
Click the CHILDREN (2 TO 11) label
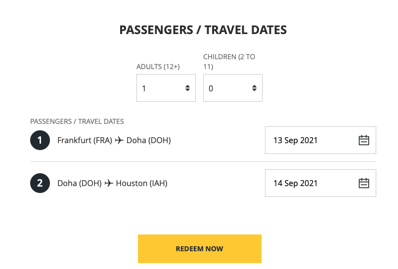pos(229,62)
